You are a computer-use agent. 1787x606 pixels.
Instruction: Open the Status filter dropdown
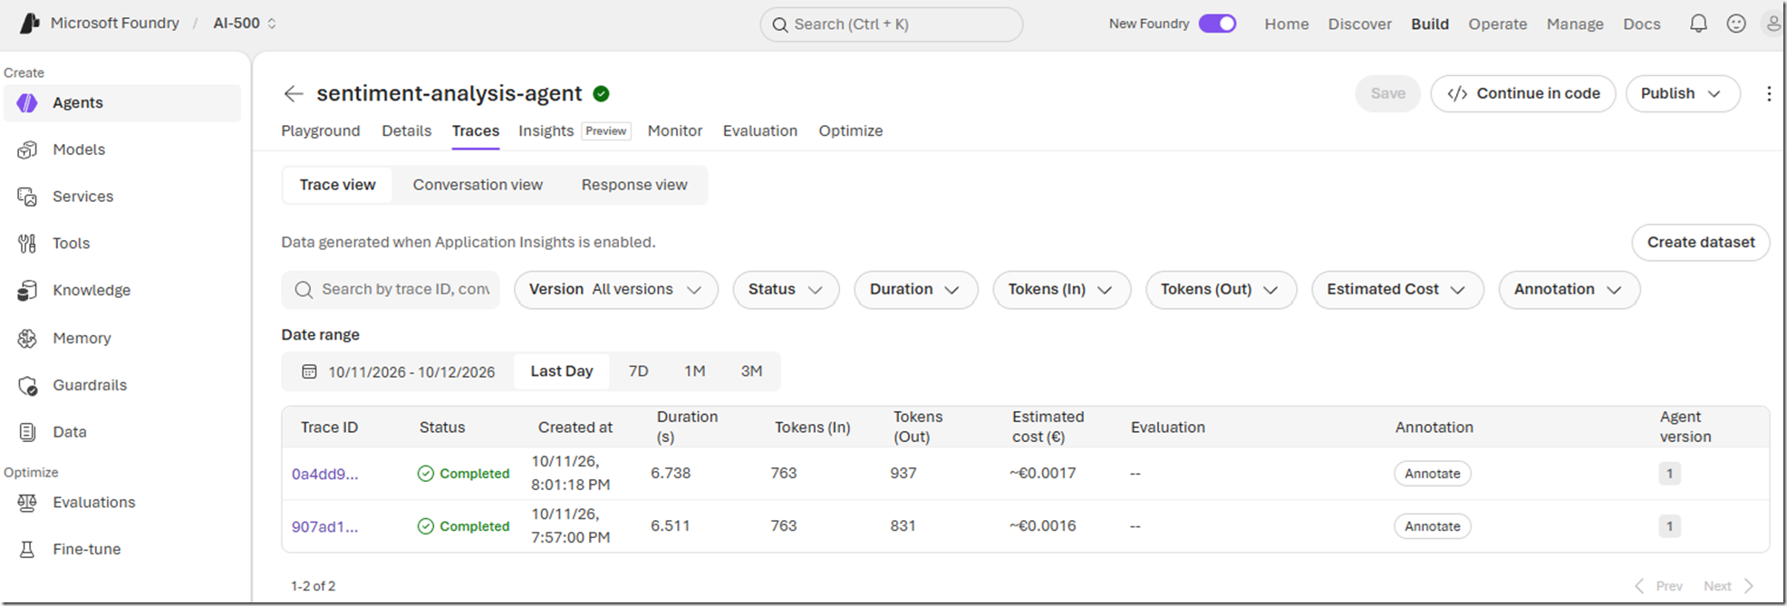pos(786,290)
